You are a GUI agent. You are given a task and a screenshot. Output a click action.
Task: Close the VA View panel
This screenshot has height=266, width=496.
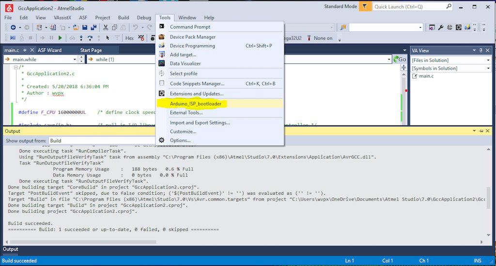point(487,50)
